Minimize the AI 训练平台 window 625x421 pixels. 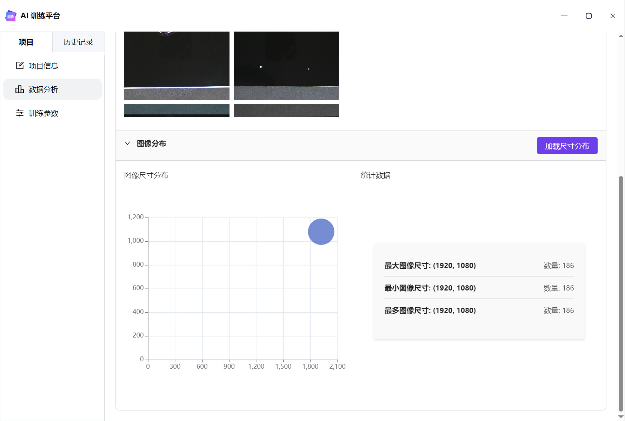pos(564,16)
